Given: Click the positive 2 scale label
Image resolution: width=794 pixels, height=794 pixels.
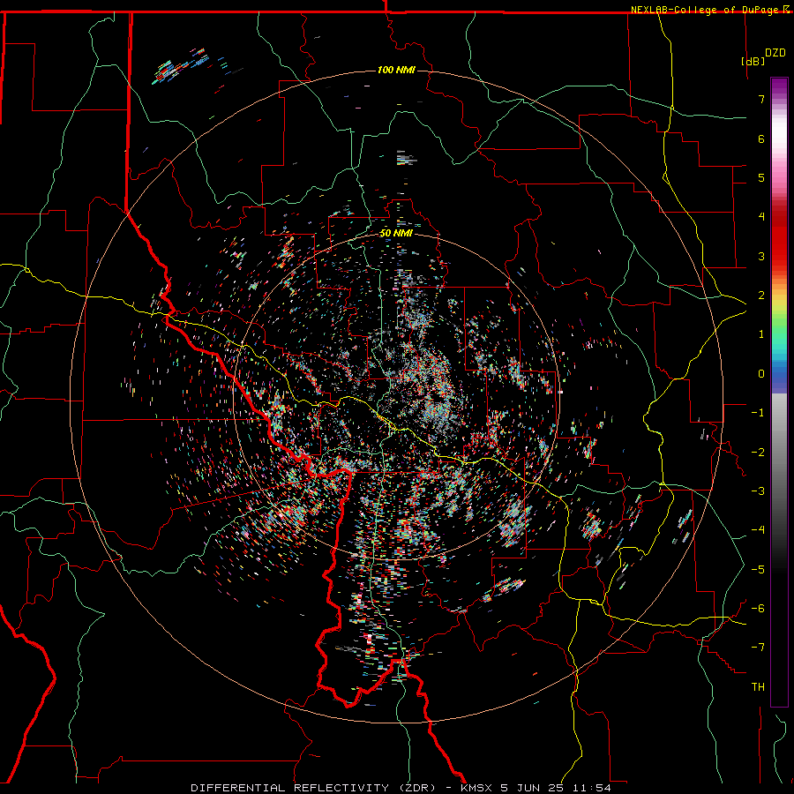Looking at the screenshot, I should tap(761, 296).
